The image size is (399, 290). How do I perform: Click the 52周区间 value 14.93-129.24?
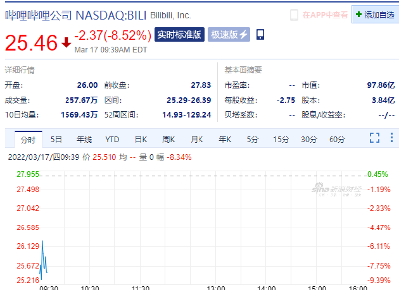[187, 115]
